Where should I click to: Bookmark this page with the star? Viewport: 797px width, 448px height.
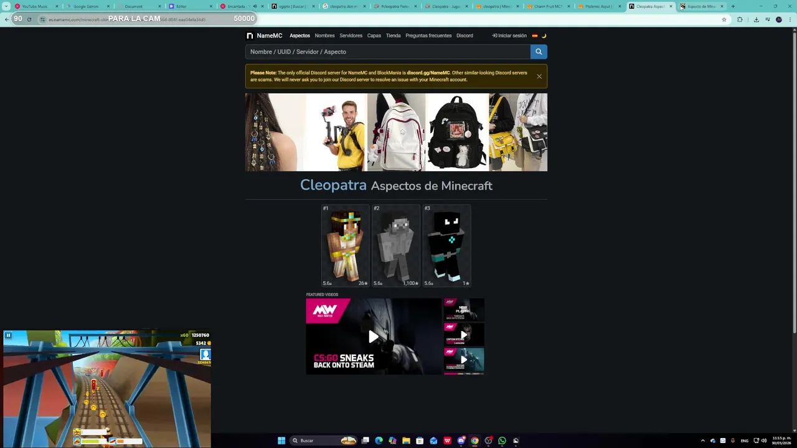[x=724, y=19]
